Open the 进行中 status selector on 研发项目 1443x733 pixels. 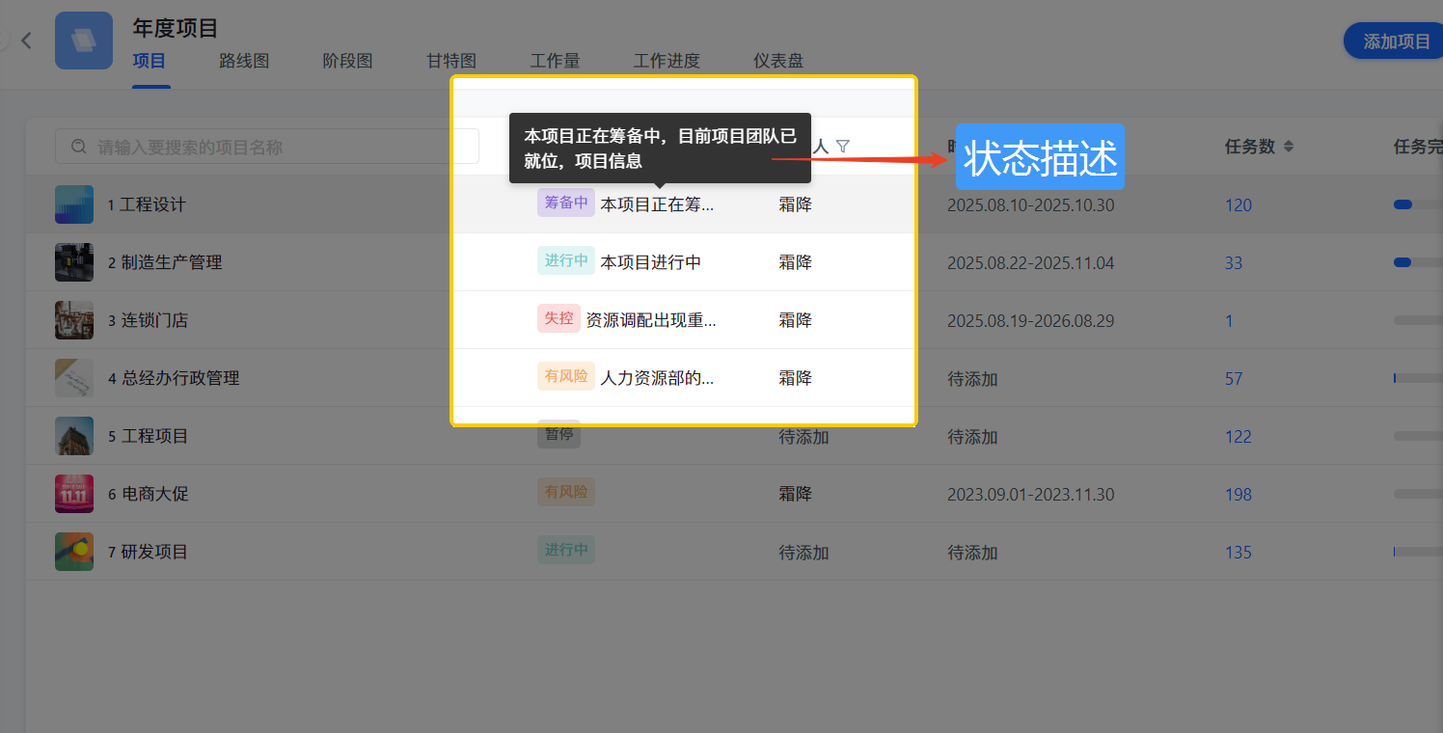565,551
